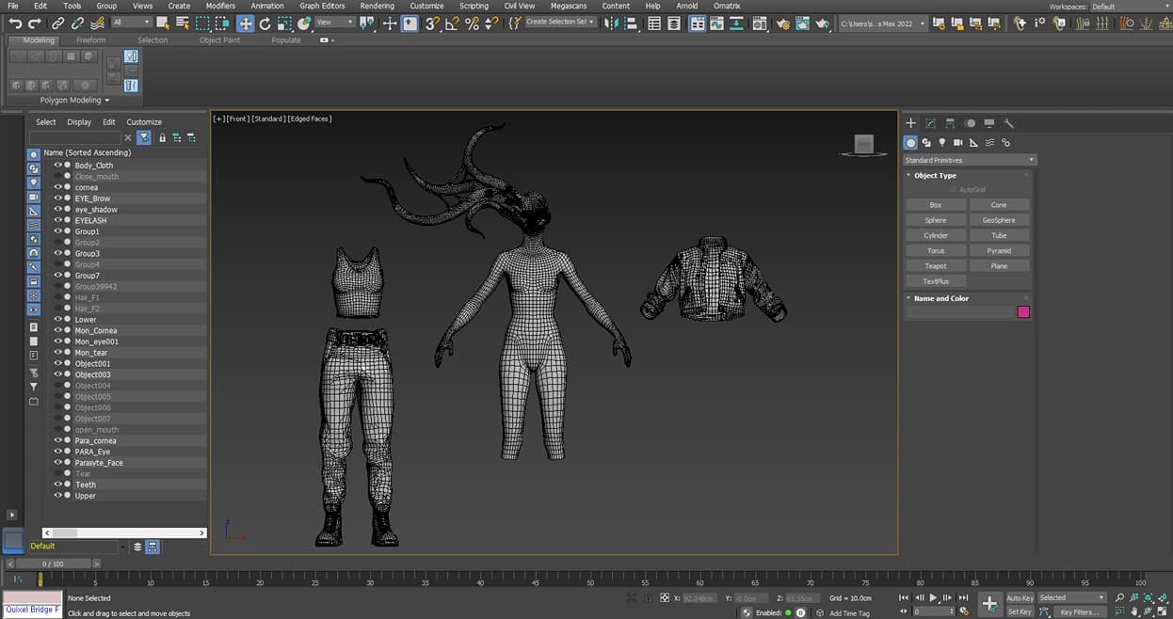Toggle the Angle Snap icon
1173x619 pixels.
pyautogui.click(x=452, y=24)
